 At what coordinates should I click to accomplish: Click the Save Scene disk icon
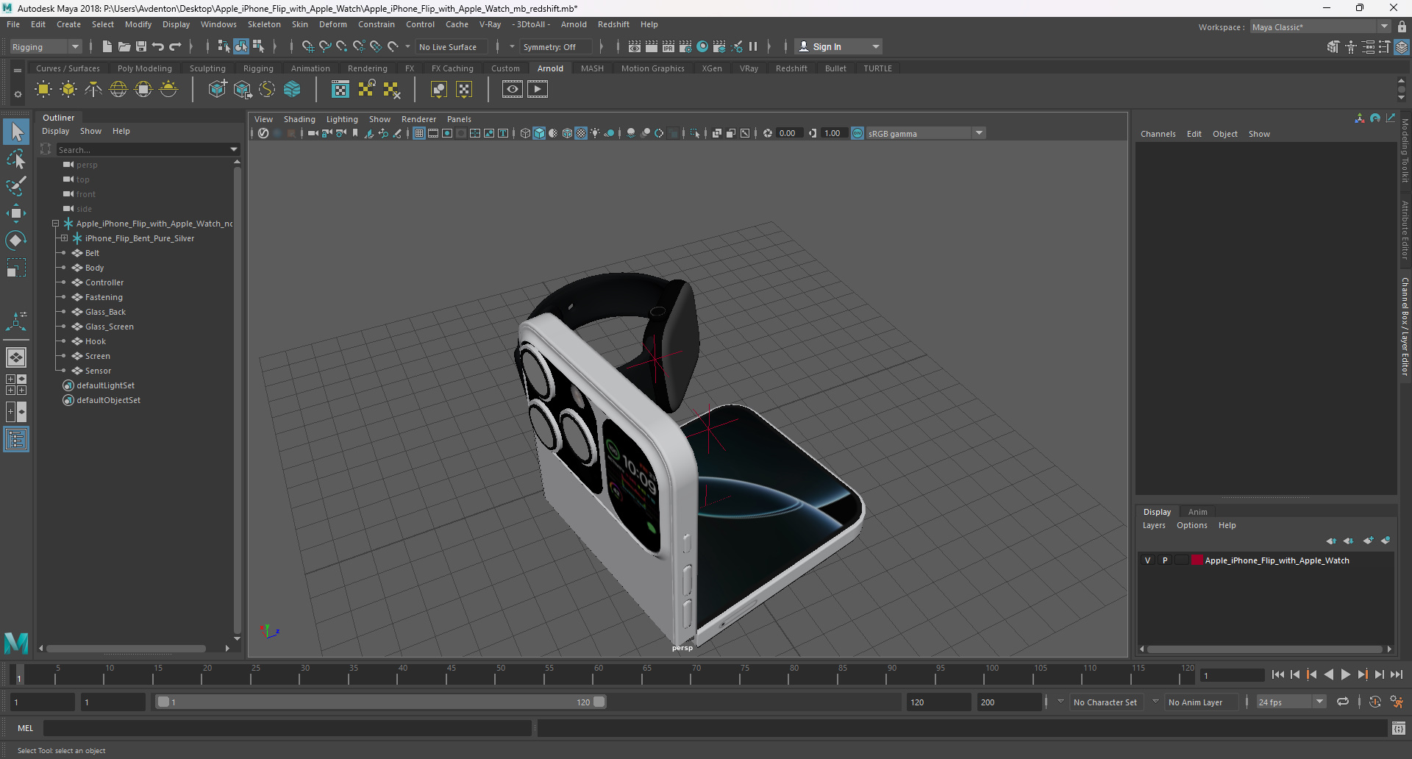[x=141, y=46]
